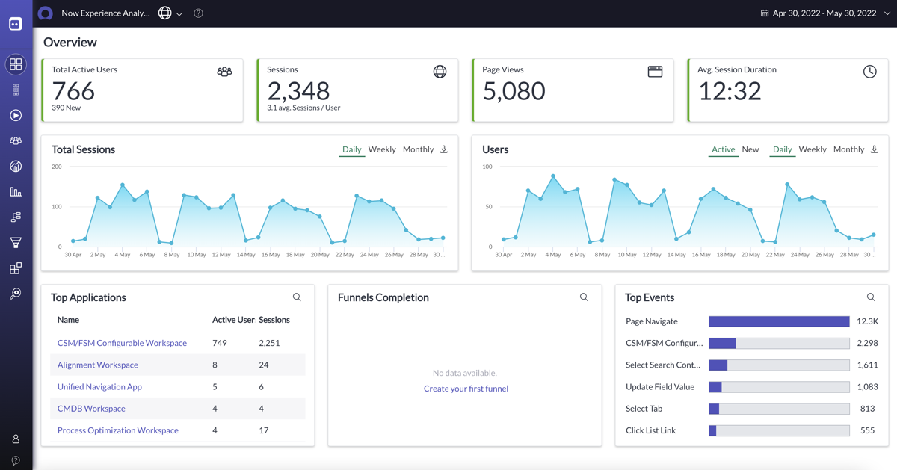Image resolution: width=897 pixels, height=470 pixels.
Task: Open Create your first funnel link
Action: (466, 389)
